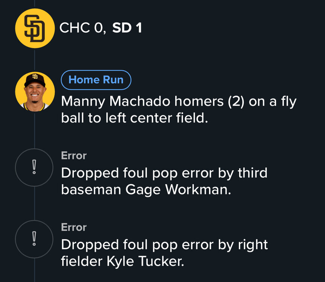Open Manny Machado's player headshot
Viewport: 325px width, 282px height.
pos(35,91)
